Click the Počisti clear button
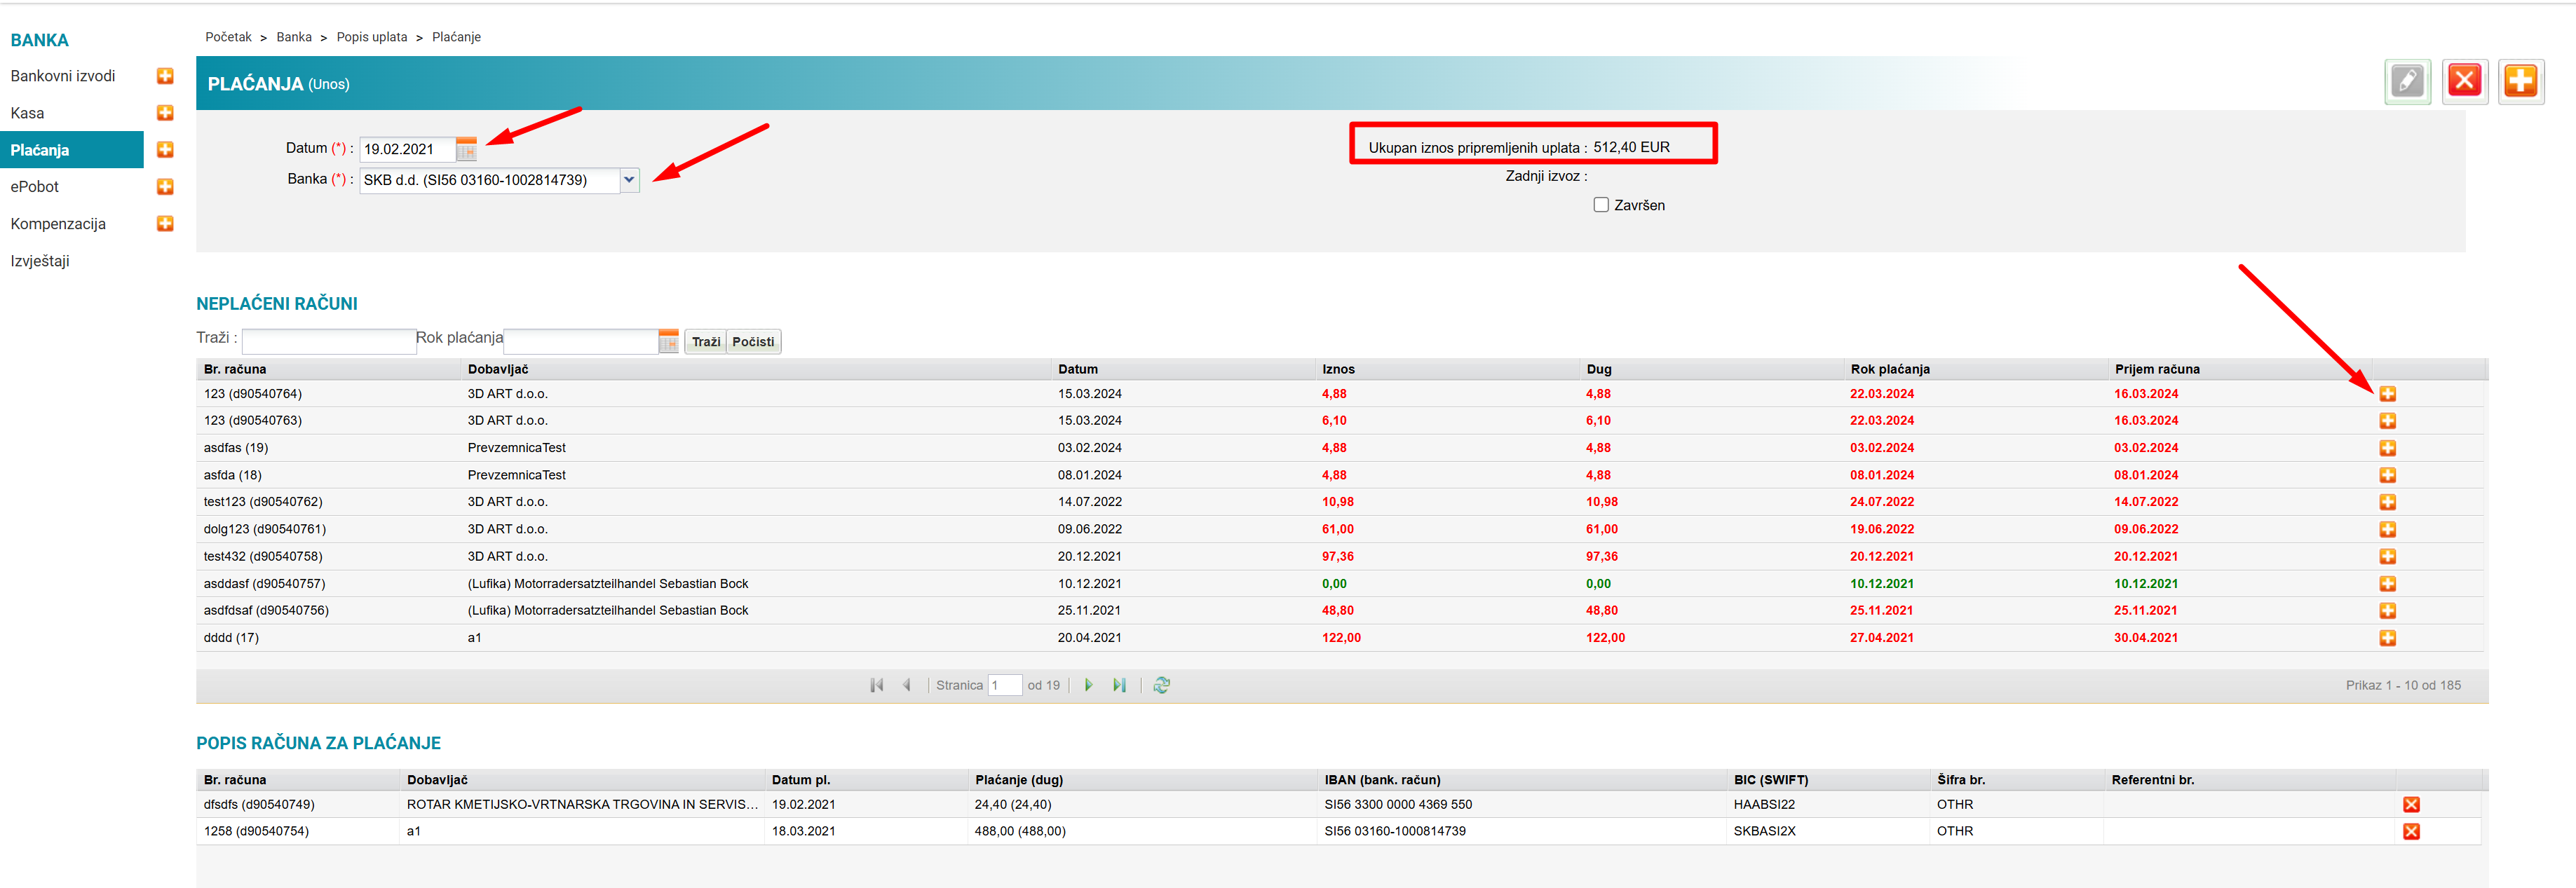 [753, 342]
